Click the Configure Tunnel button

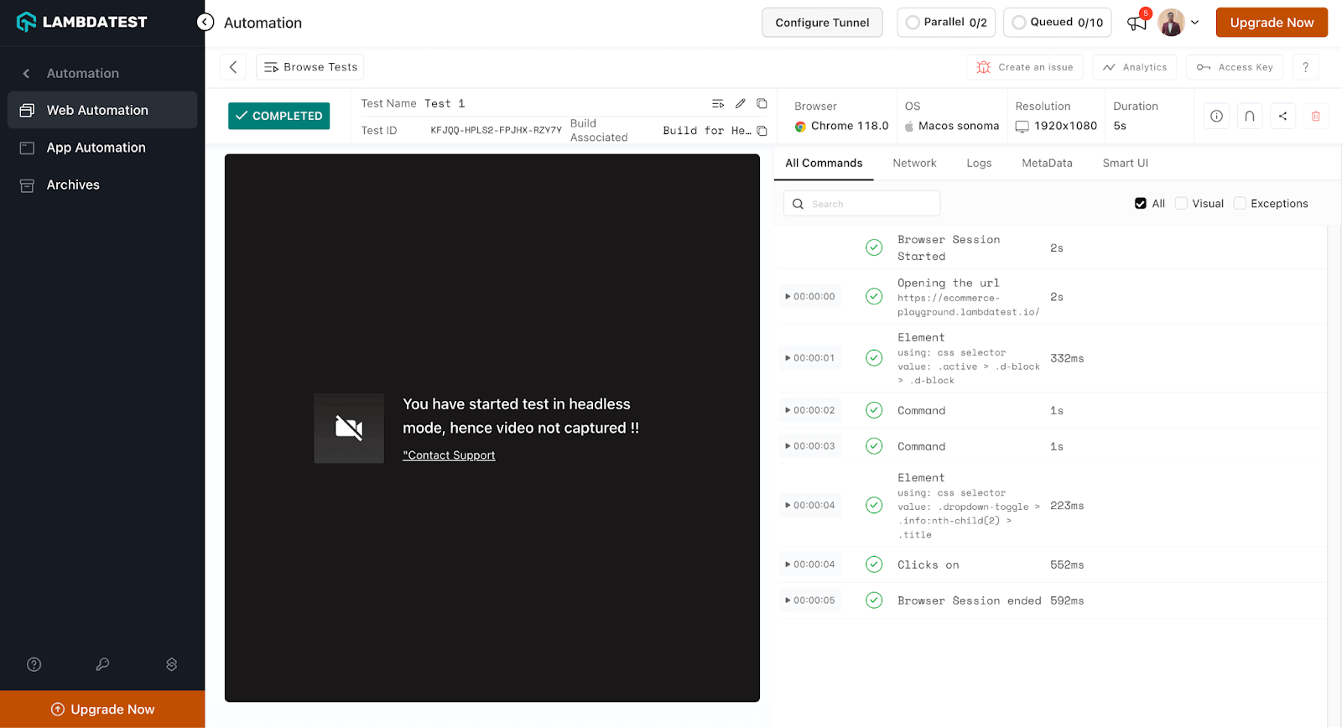(822, 23)
